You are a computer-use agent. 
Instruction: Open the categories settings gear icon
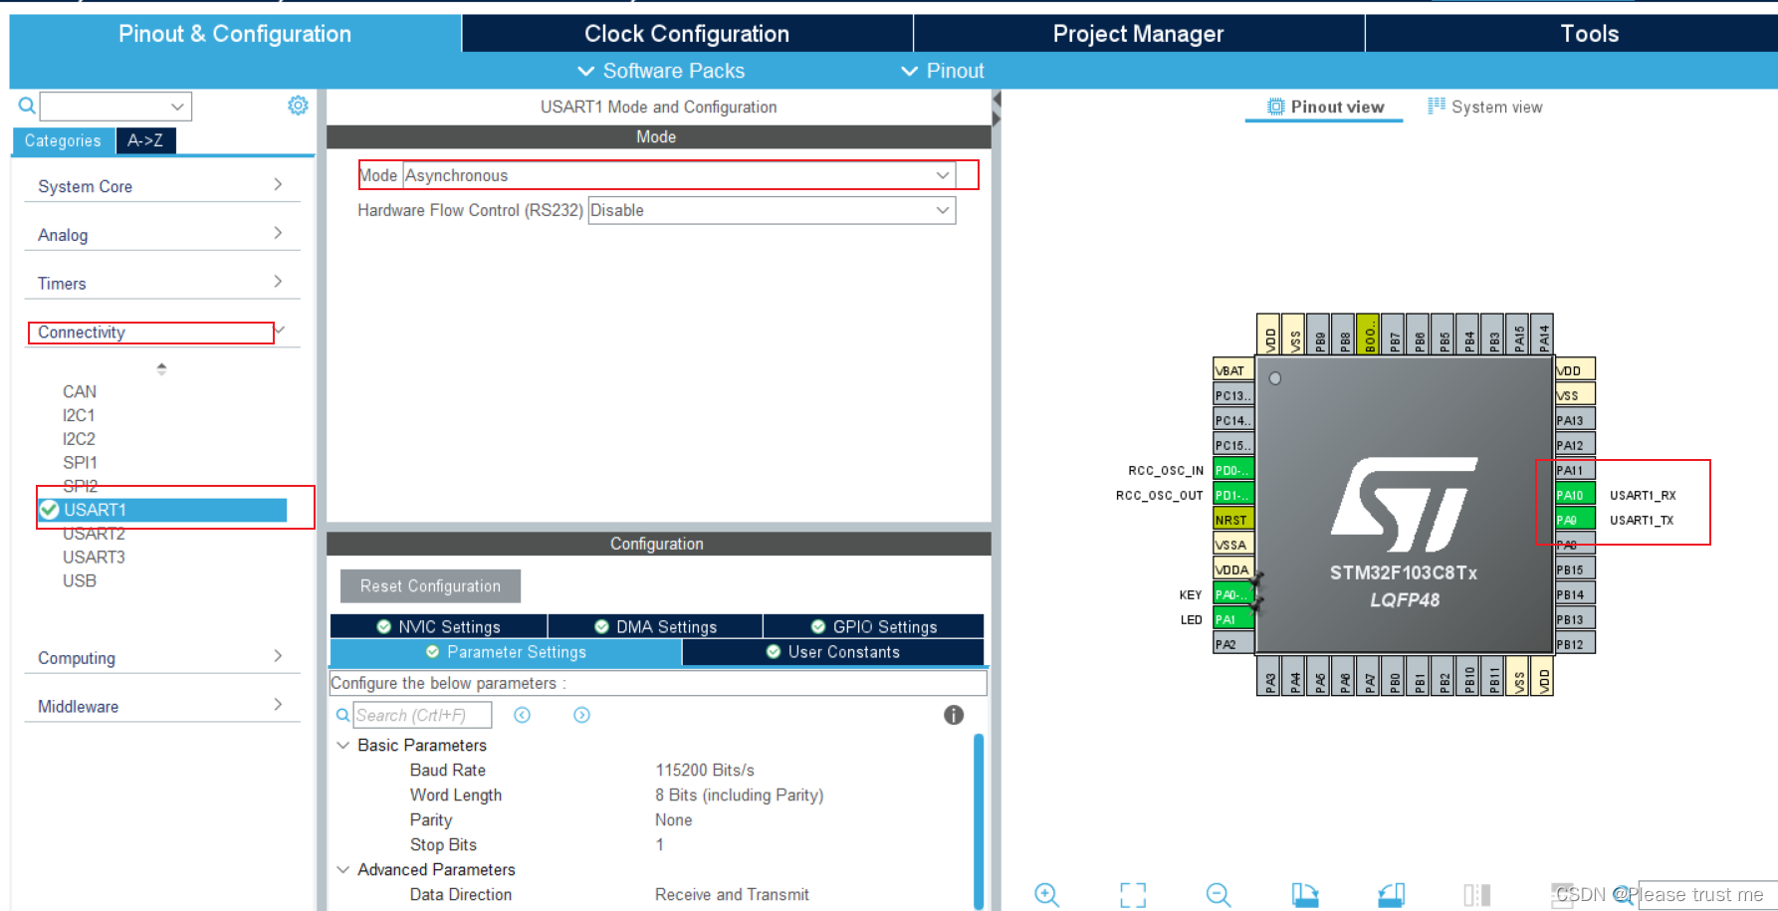pyautogui.click(x=298, y=106)
